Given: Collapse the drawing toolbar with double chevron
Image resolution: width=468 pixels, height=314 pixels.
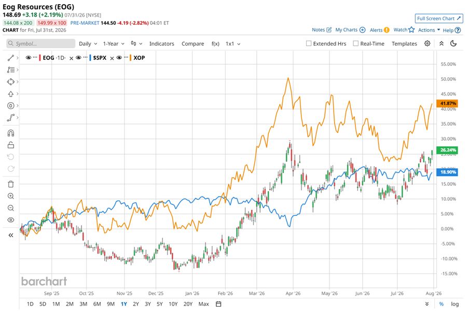Looking at the screenshot, I should pyautogui.click(x=11, y=235).
